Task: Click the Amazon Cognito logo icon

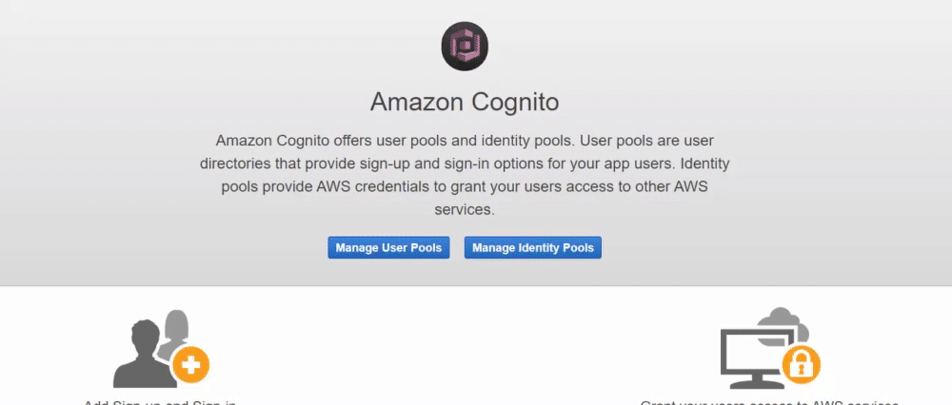Action: (465, 47)
